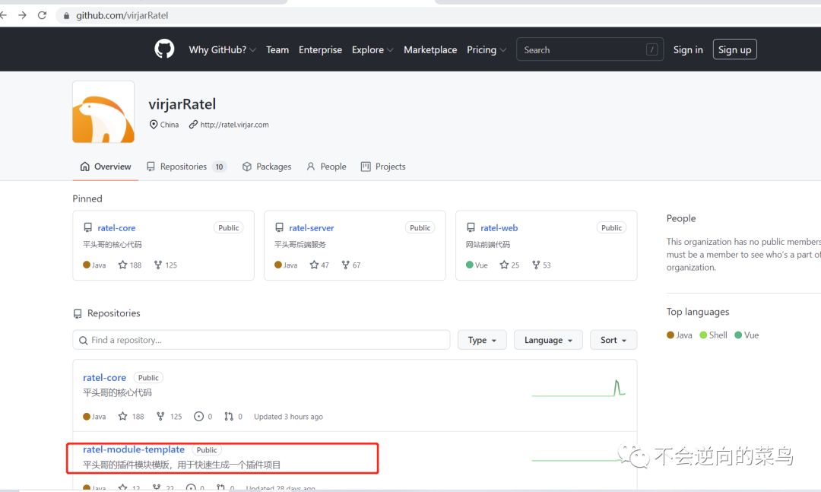Click the Sign in link
This screenshot has width=821, height=492.
[x=688, y=49]
